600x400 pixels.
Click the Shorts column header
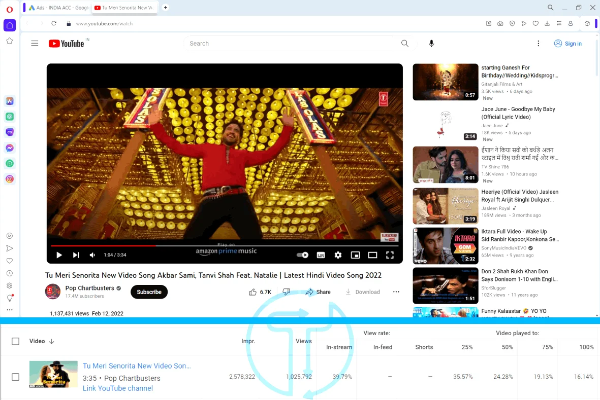[x=424, y=347]
